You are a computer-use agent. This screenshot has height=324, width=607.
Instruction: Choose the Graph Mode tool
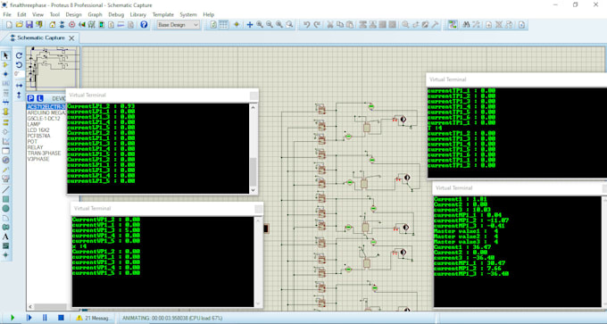(x=6, y=141)
